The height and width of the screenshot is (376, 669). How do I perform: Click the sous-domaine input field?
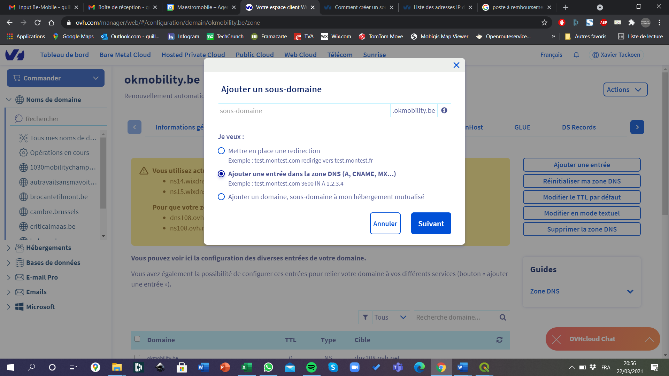(x=303, y=111)
